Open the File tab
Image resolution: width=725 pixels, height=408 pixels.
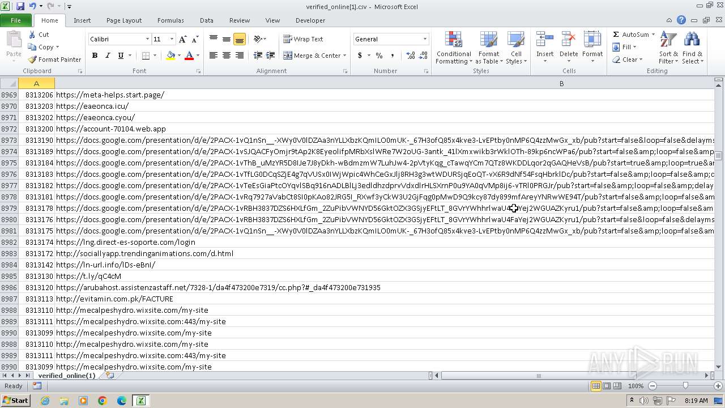pos(16,20)
